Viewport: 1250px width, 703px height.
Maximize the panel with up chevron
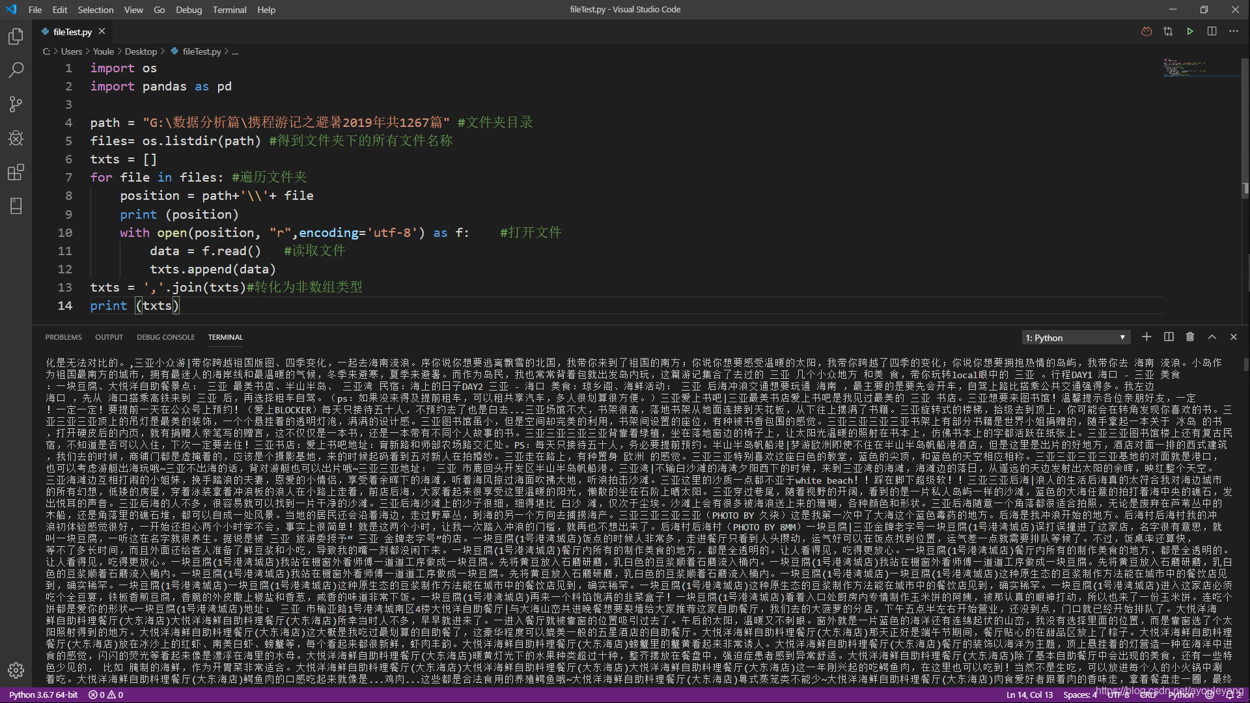1212,337
